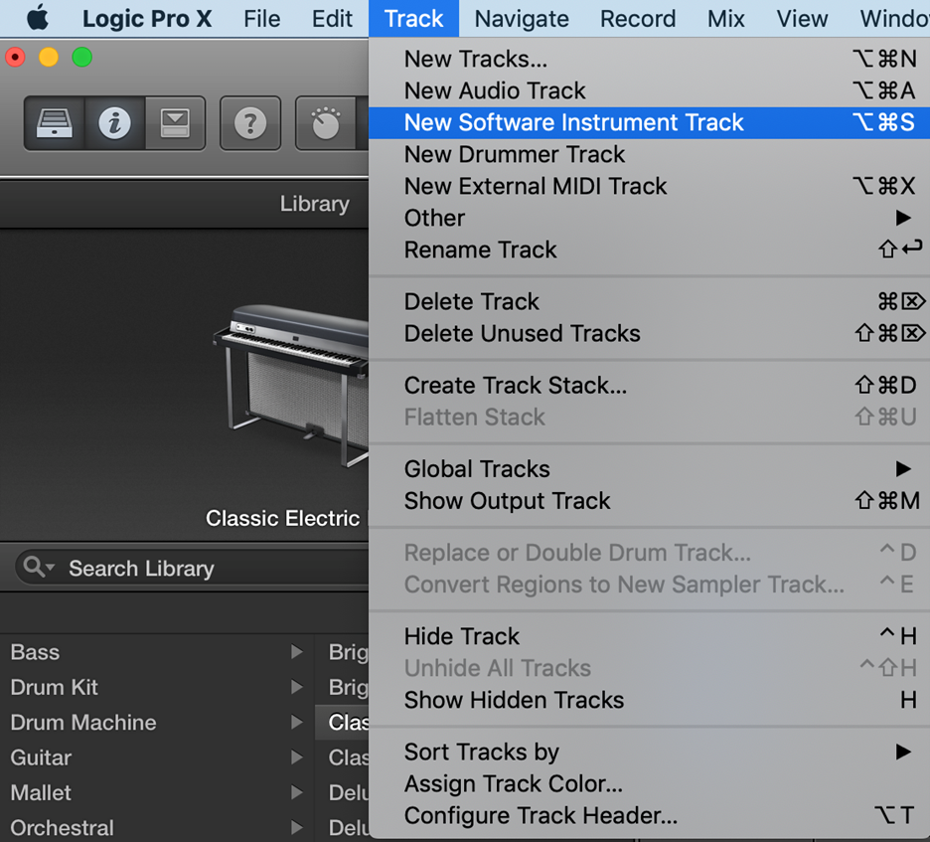Open the Apple menu
Image resolution: width=930 pixels, height=842 pixels.
[38, 18]
